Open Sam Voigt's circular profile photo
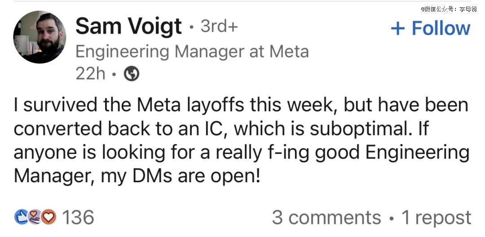 point(40,37)
